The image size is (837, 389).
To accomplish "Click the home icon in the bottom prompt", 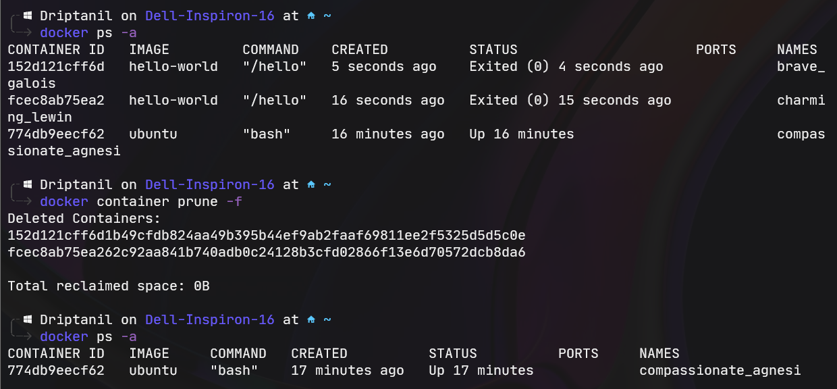I will (x=311, y=319).
